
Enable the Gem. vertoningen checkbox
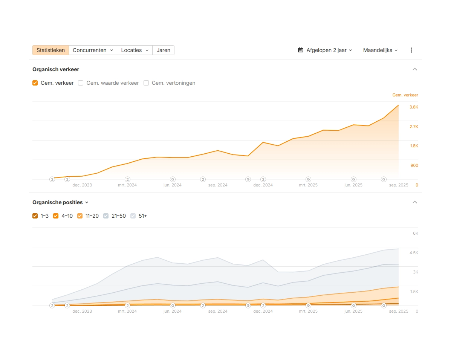(x=146, y=83)
